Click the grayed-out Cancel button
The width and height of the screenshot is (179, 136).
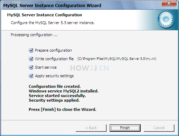coord(159,128)
